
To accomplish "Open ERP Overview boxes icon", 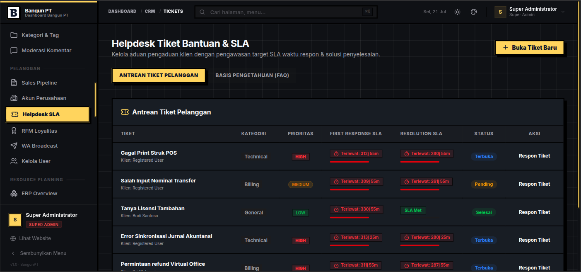I will click(x=14, y=194).
